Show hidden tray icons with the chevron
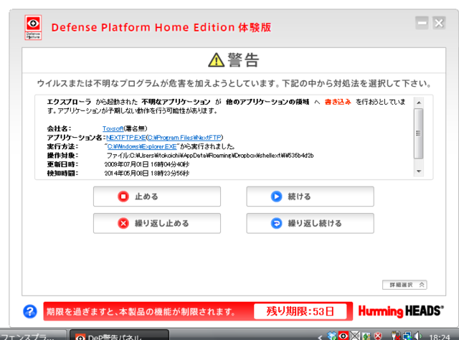Screen dimensions: 459x340 [x=321, y=337]
